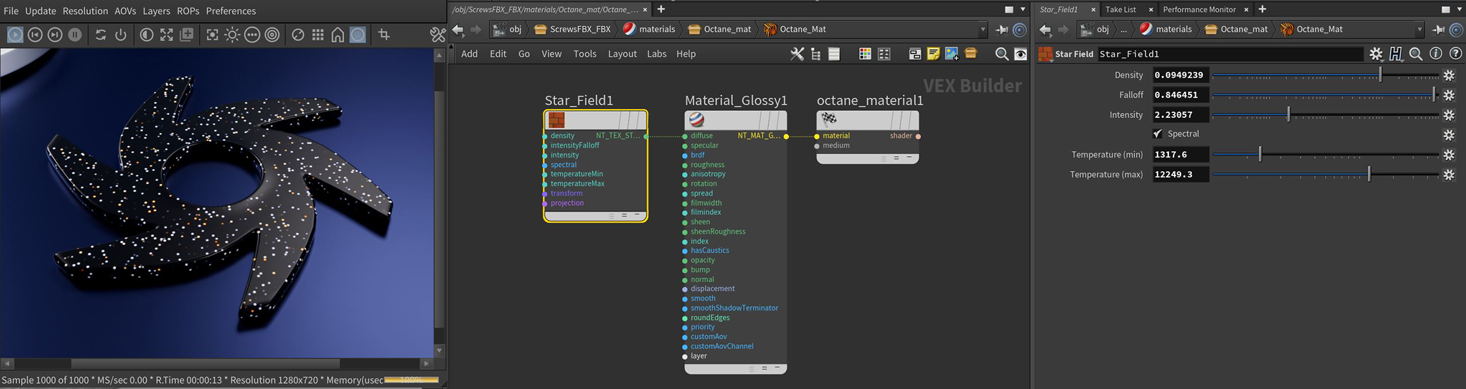Switch to the Performance Monitor tab
The height and width of the screenshot is (389, 1466).
[x=1199, y=10]
